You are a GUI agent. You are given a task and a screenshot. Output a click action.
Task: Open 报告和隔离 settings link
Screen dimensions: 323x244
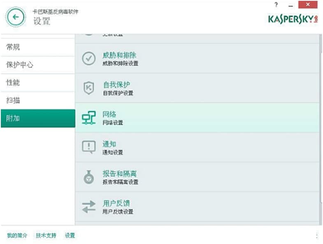click(x=120, y=174)
